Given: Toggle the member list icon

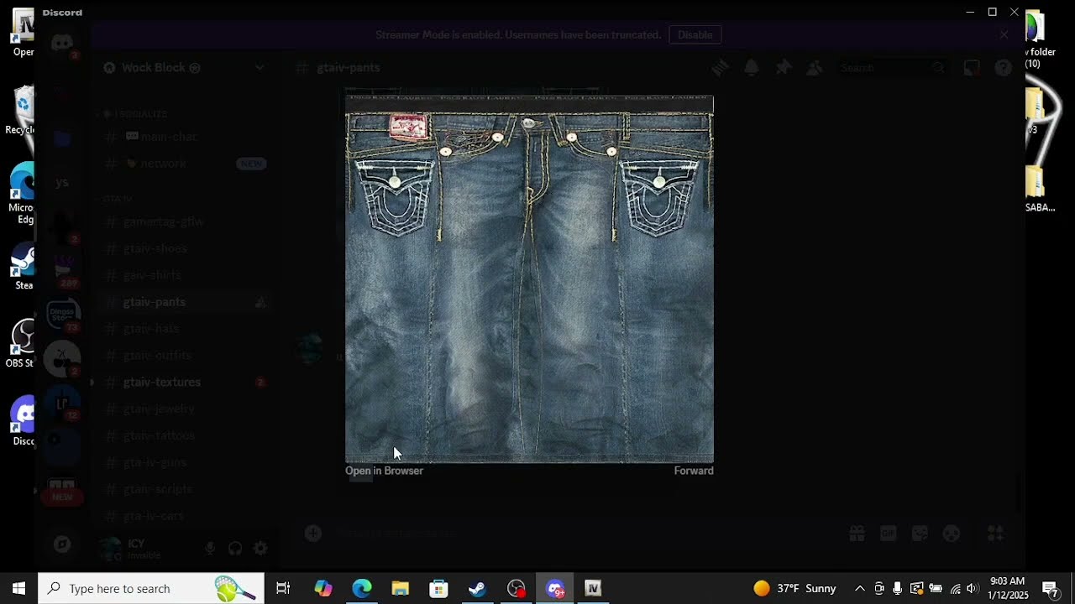Looking at the screenshot, I should pos(815,68).
